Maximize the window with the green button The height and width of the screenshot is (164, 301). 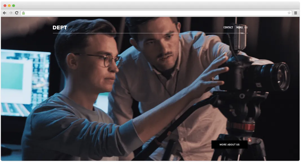(x=14, y=6)
